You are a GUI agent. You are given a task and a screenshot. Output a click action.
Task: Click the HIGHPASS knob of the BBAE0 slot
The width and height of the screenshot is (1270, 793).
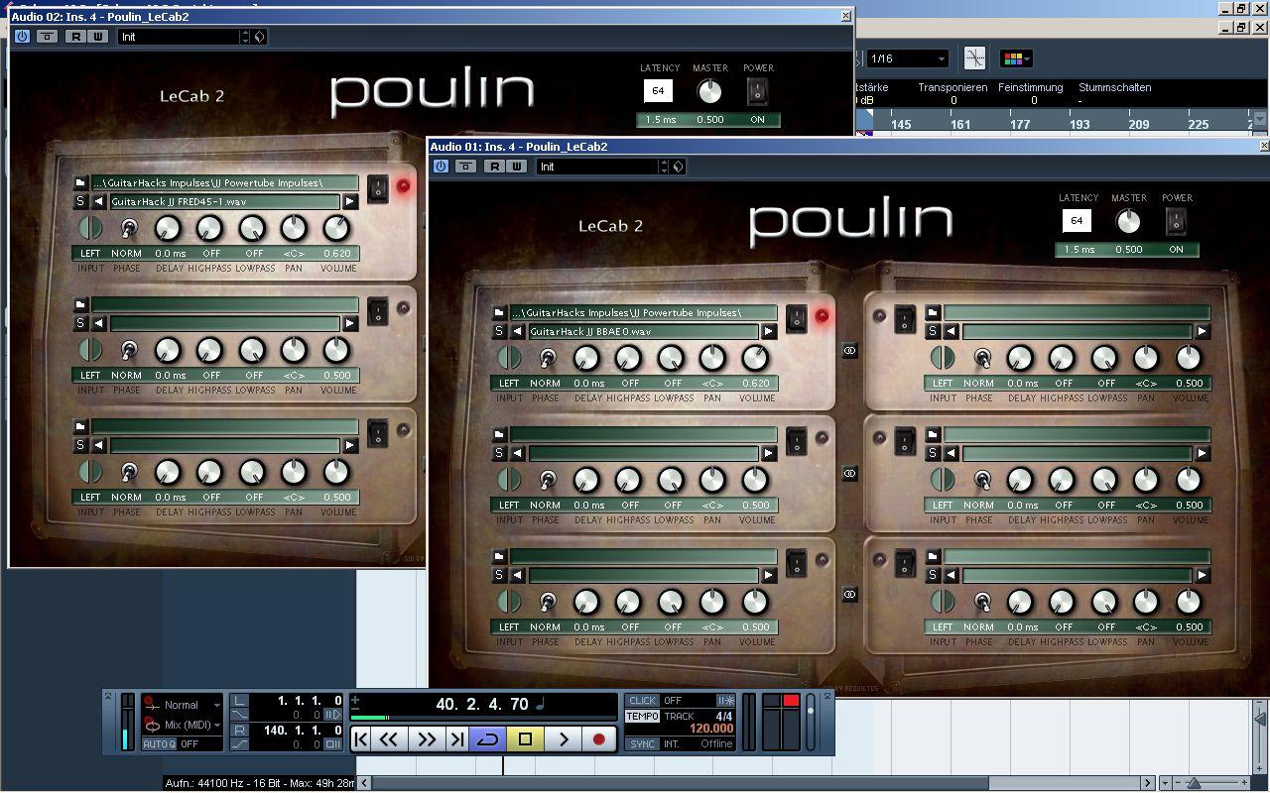click(628, 358)
